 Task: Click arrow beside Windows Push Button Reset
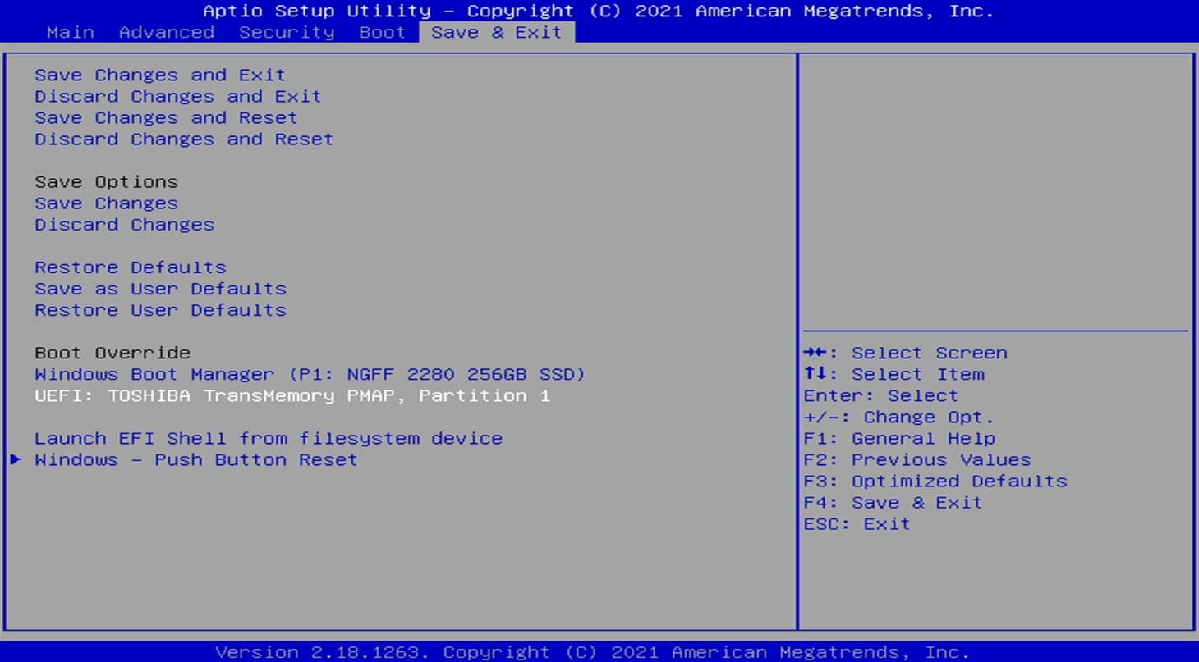coord(16,459)
